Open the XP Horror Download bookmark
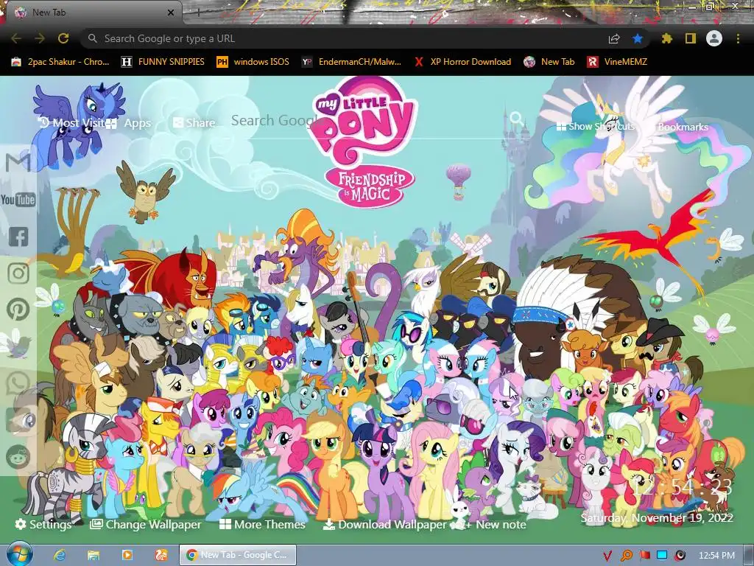The height and width of the screenshot is (566, 754). 462,62
